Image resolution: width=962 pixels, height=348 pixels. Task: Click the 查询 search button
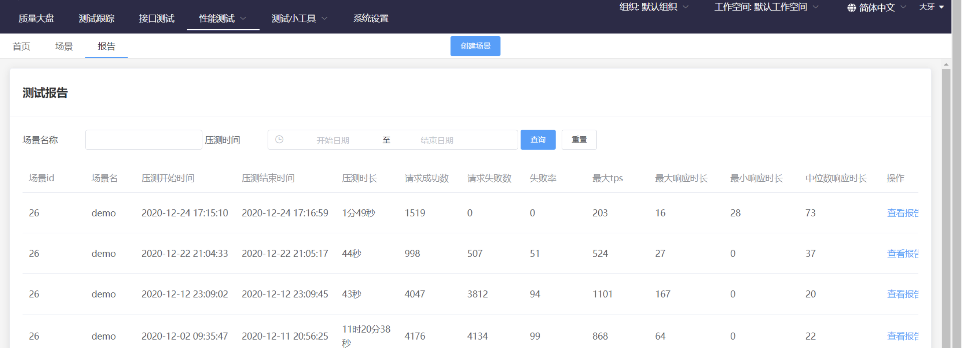click(x=537, y=140)
